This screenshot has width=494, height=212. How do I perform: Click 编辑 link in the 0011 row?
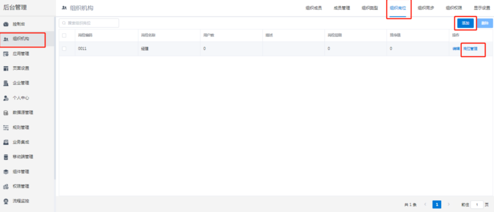click(455, 49)
